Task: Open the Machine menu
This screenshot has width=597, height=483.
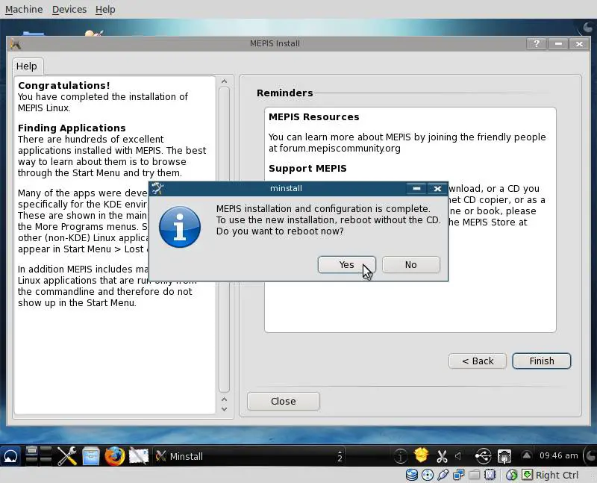Action: (x=24, y=9)
